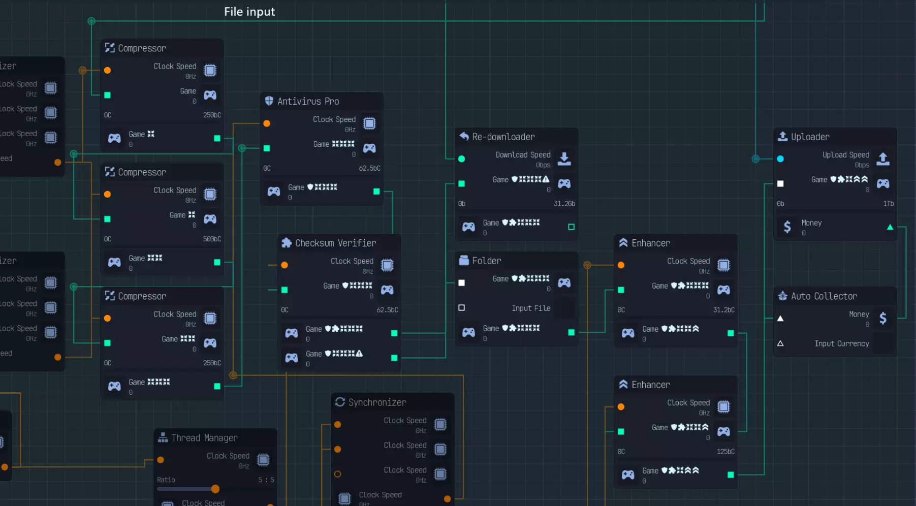Click the Re-downloader's hollow green output port

(571, 227)
